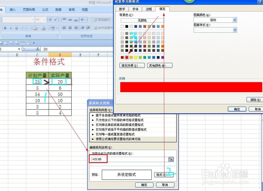Switch to the 数字 tab in the dialog

(122, 9)
